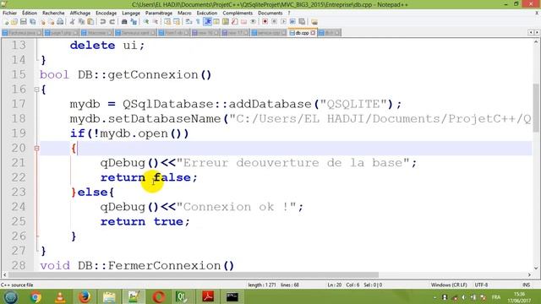This screenshot has height=304, width=541.
Task: Click the Record Macro red dot icon
Action: coord(265,22)
